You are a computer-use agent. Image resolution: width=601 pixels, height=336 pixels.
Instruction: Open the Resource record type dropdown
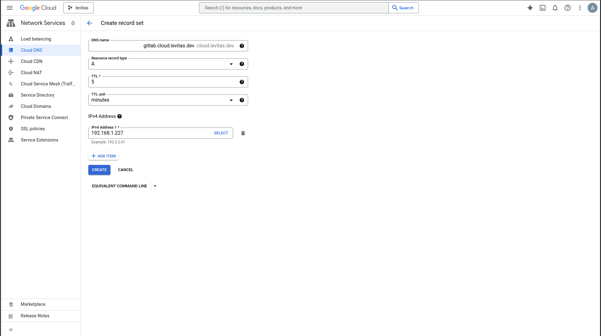coord(168,64)
